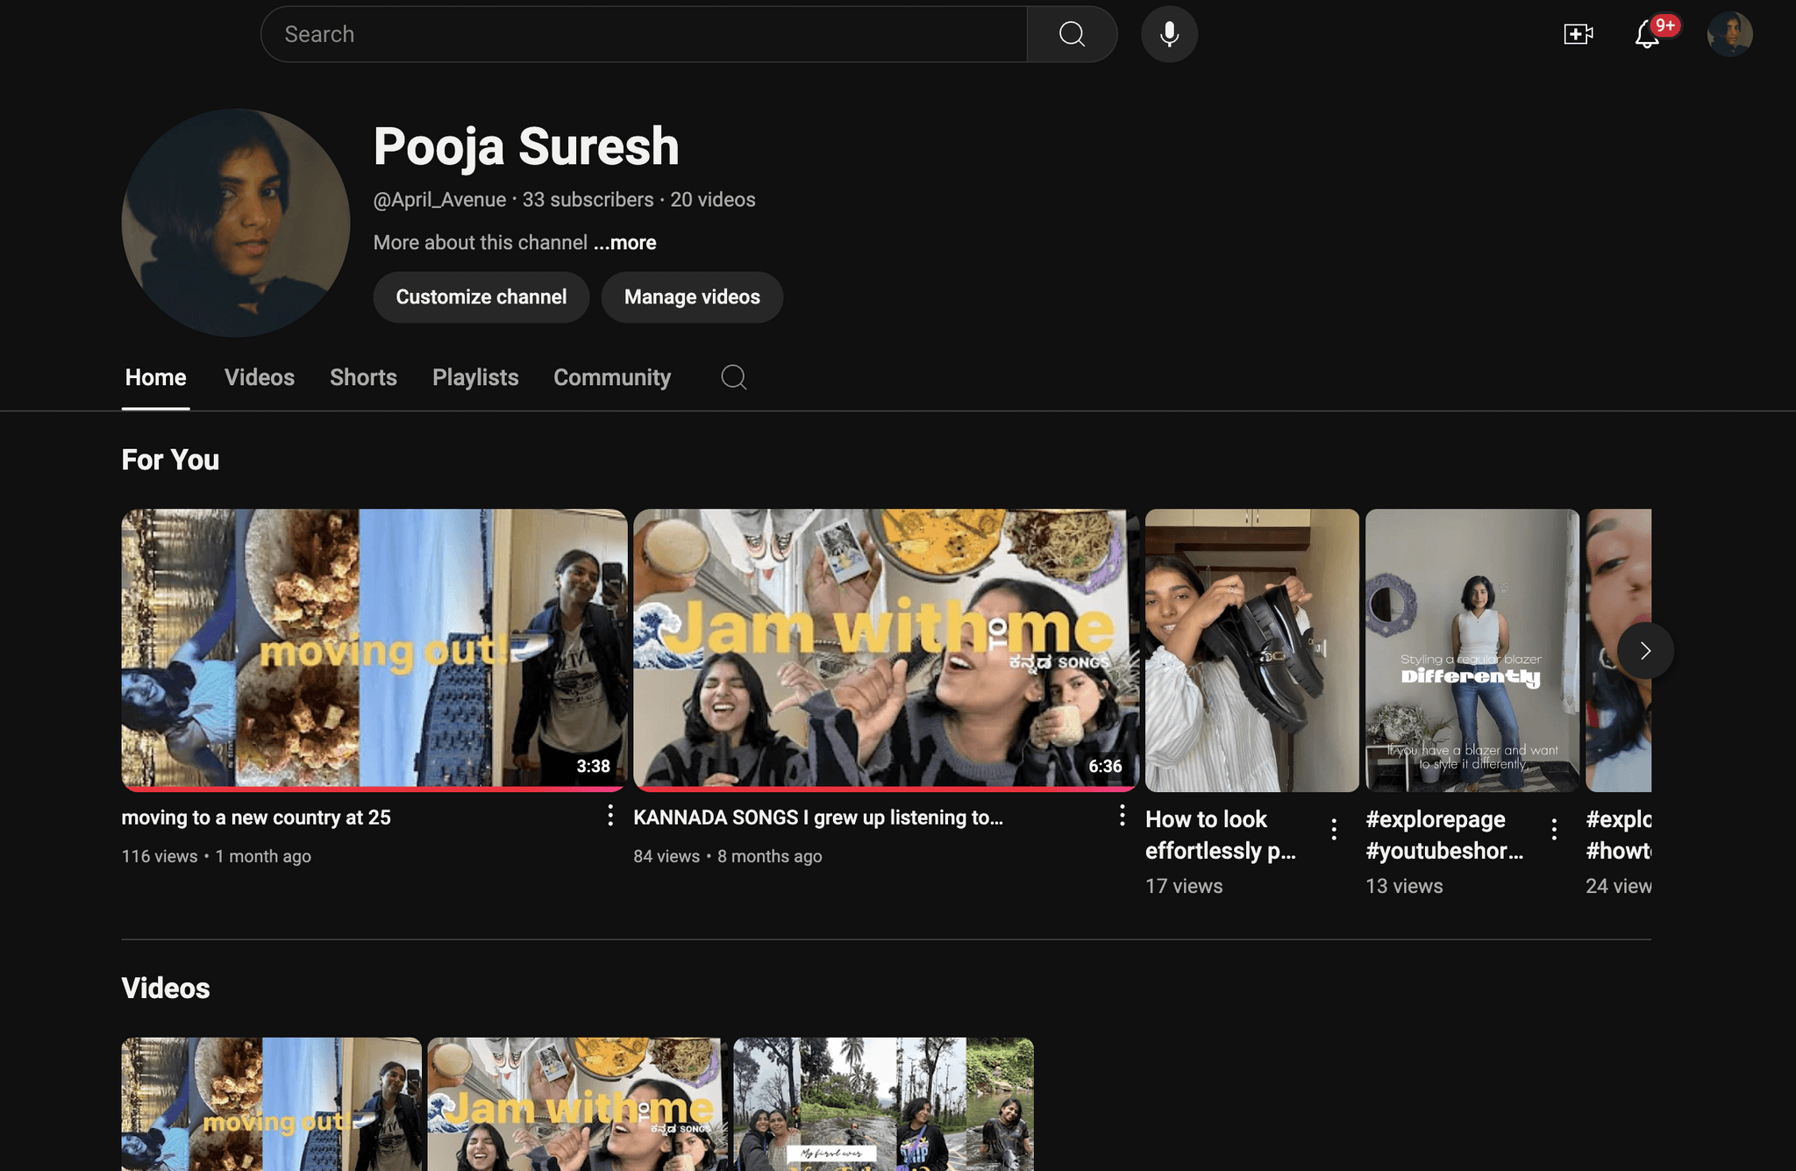This screenshot has width=1796, height=1171.
Task: Open the notifications bell
Action: click(1647, 34)
